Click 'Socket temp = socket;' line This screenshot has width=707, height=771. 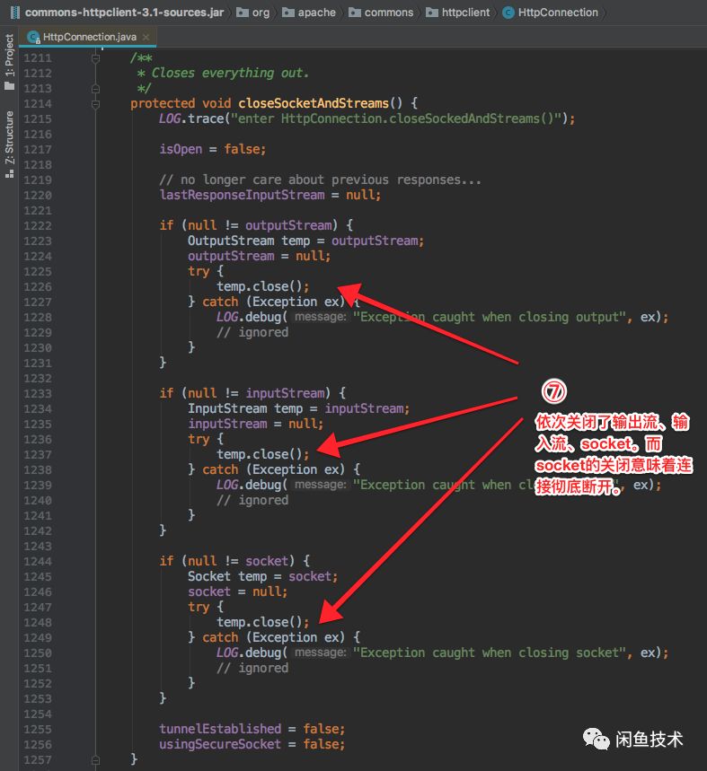262,576
